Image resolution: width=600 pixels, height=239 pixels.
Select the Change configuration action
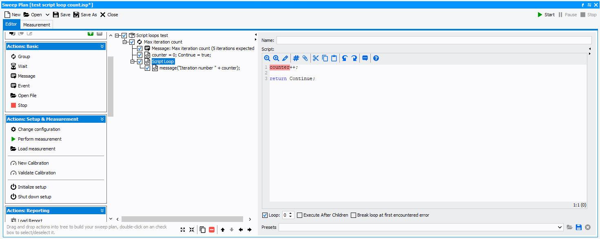(x=35, y=129)
